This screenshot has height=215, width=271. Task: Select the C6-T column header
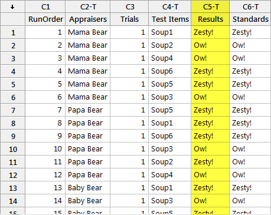250,6
